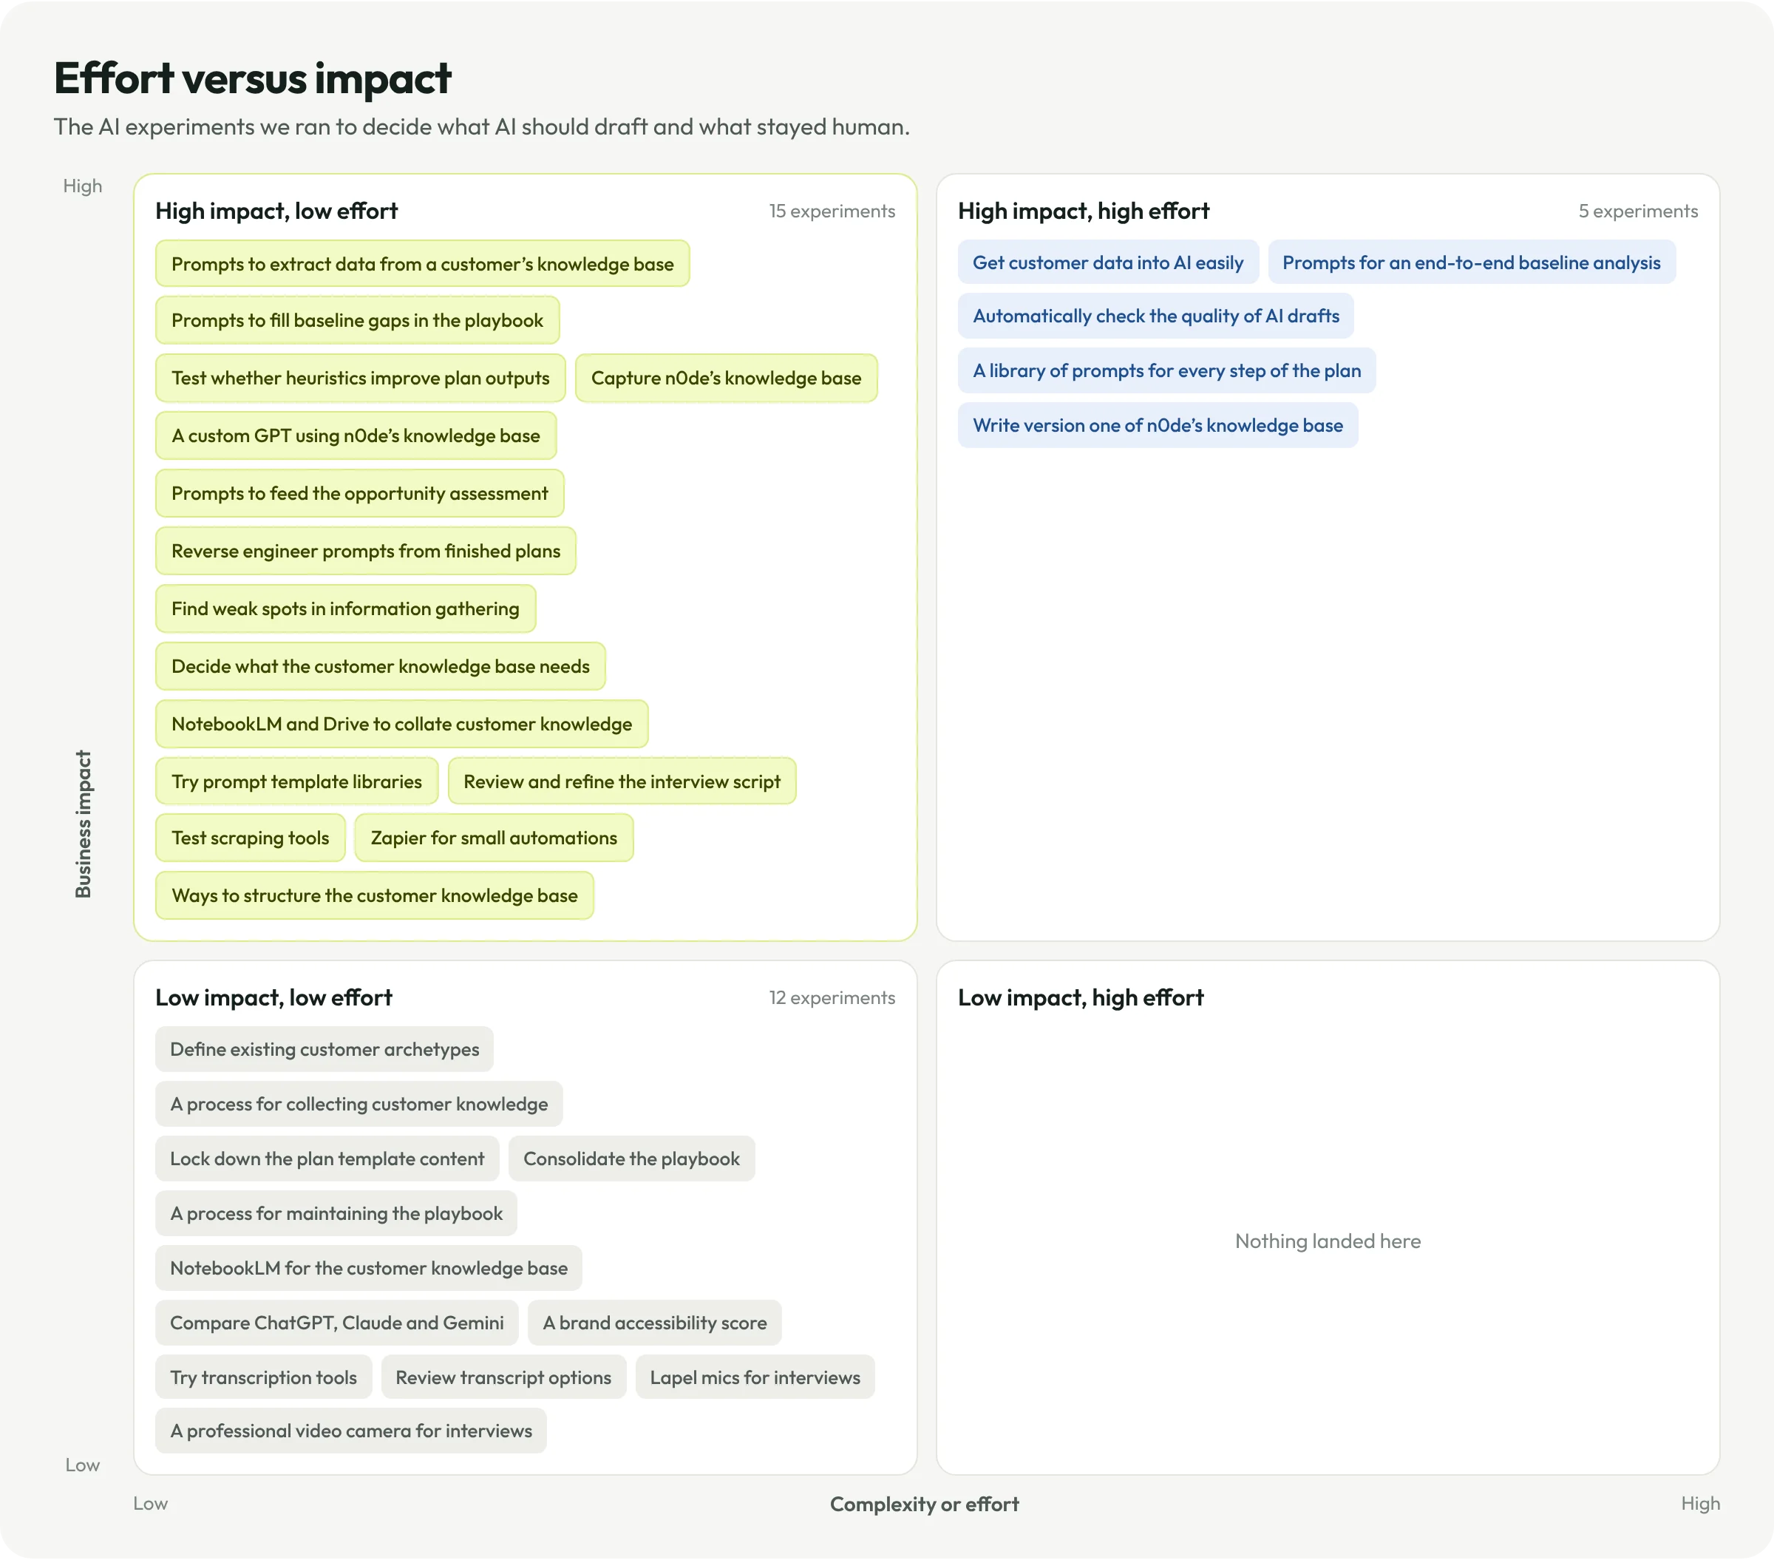The image size is (1774, 1560).
Task: Select the 'Consolidate the playbook' chip
Action: click(632, 1159)
